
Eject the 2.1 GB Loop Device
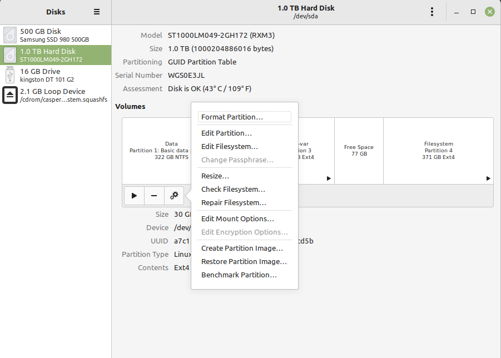tap(10, 95)
